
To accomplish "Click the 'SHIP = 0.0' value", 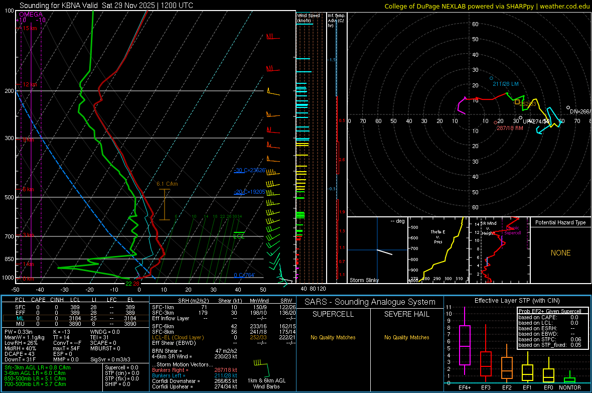I will click(117, 384).
